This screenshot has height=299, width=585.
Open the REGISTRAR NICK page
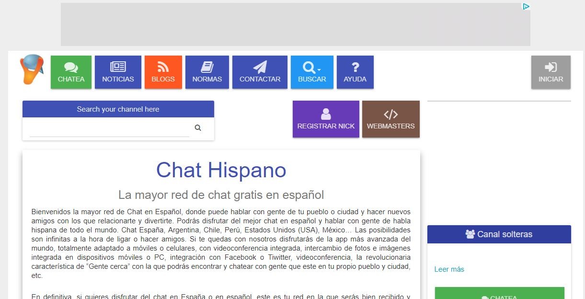click(326, 119)
